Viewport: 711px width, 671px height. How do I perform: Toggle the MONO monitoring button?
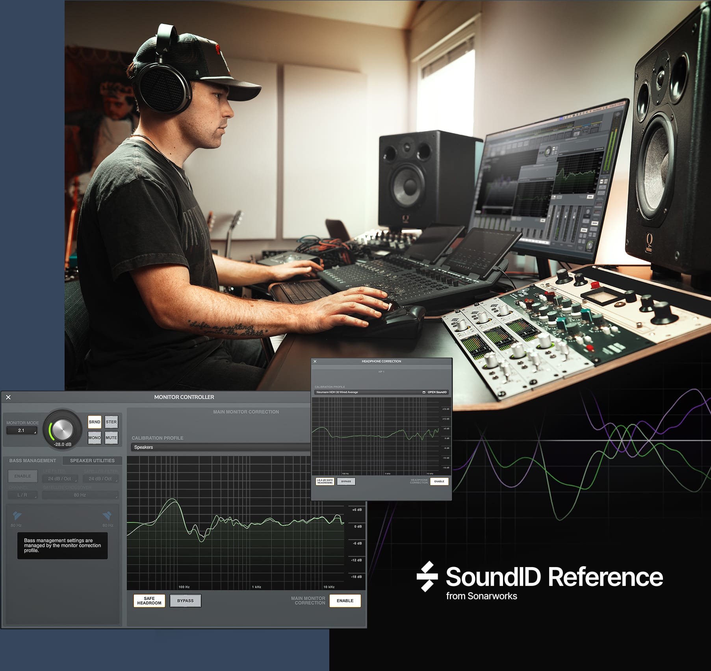click(x=95, y=437)
